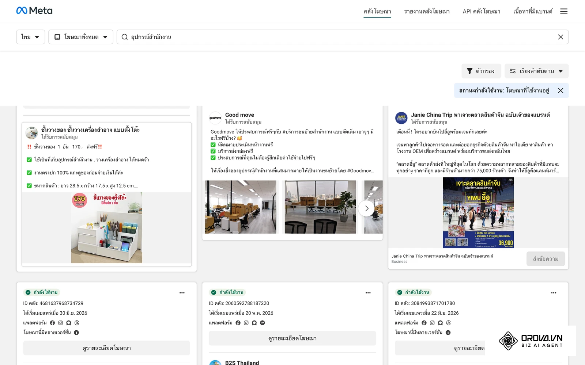View details of ad 4681637968734729
Viewport: 585px width, 365px height.
(x=106, y=348)
